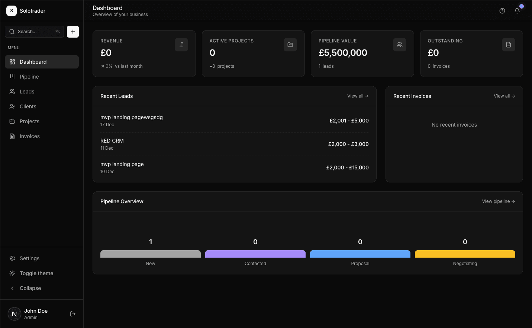This screenshot has height=328, width=532.
Task: Click the search field
Action: click(34, 32)
